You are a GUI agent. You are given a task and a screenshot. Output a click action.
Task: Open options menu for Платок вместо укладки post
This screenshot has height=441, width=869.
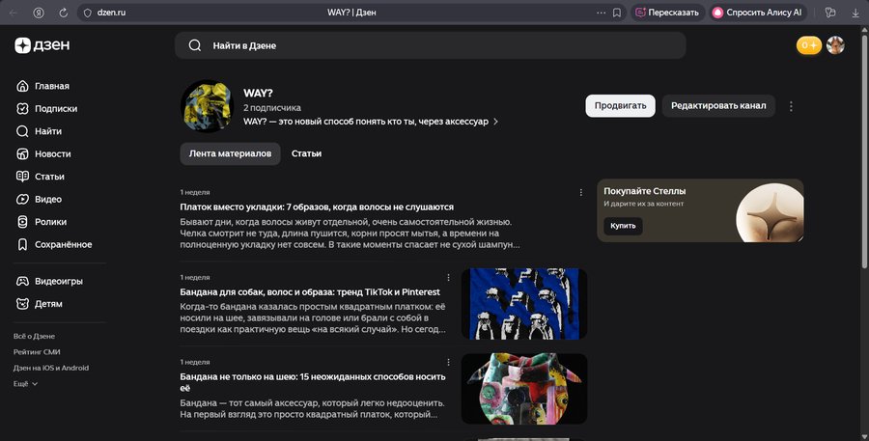coord(581,192)
